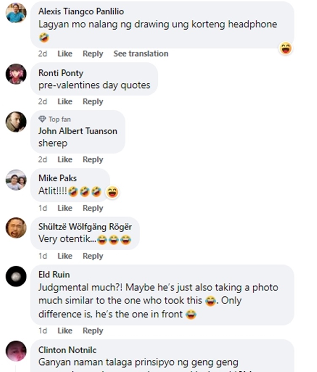See translation of Alexis's comment
This screenshot has height=372, width=317.
(x=141, y=54)
